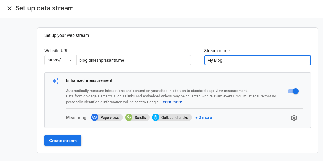This screenshot has height=161, width=323.
Task: Expand the '+ 3 more' measurements
Action: (x=204, y=118)
